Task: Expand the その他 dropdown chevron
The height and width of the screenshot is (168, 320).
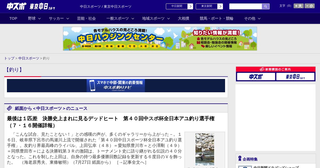Action: [259, 18]
